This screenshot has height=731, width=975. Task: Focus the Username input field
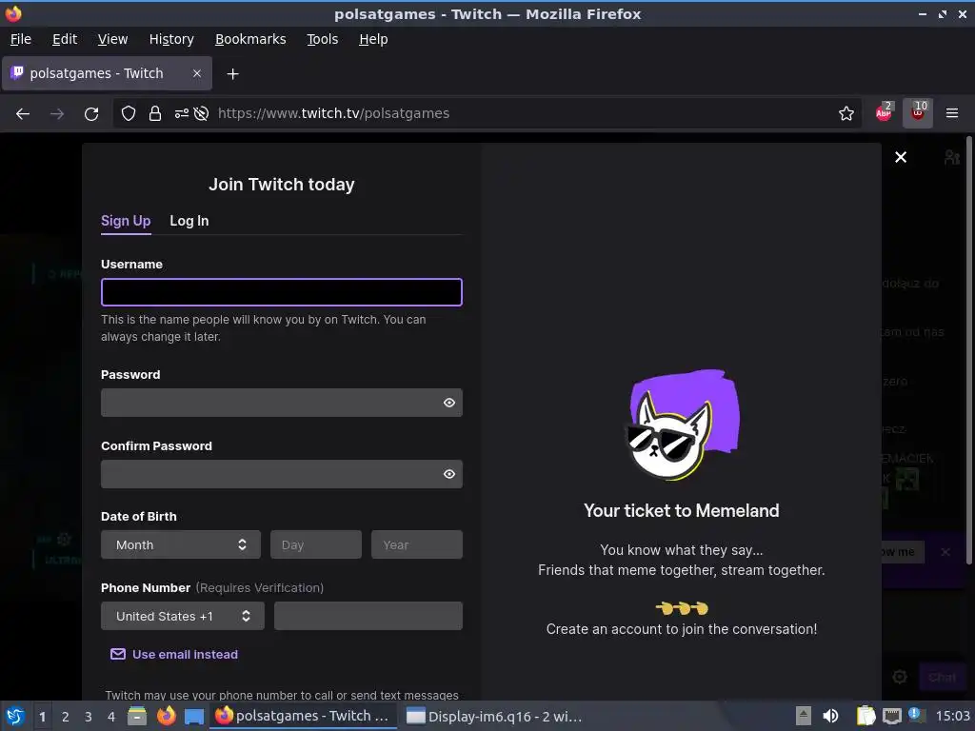[282, 292]
